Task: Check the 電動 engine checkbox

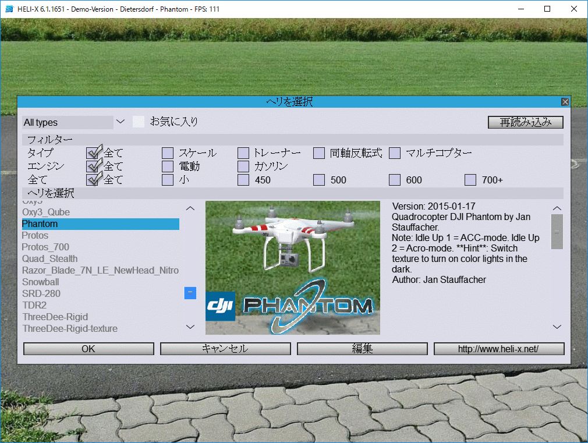Action: click(x=168, y=166)
